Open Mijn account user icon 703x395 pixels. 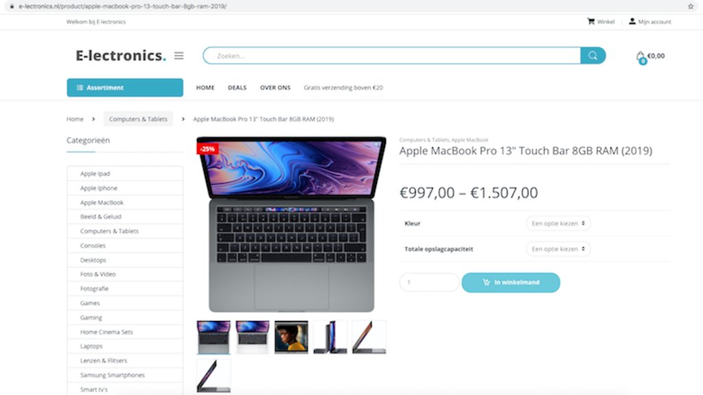632,21
